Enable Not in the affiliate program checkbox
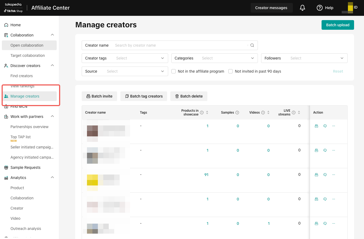364x239 pixels. [174, 71]
